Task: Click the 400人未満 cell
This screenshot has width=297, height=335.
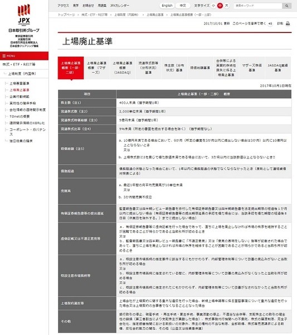Action: point(204,103)
